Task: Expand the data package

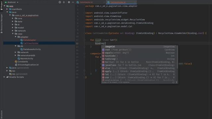Action: coord(13,21)
